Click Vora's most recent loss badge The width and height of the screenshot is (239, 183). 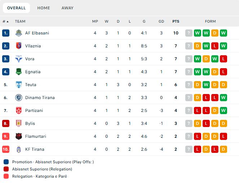pyautogui.click(x=223, y=59)
